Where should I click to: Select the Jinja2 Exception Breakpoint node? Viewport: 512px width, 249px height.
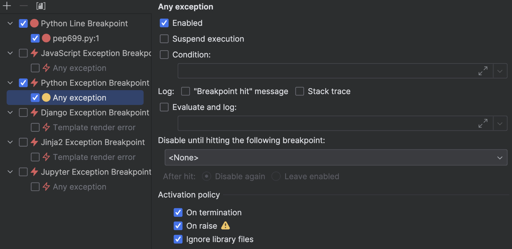(93, 142)
